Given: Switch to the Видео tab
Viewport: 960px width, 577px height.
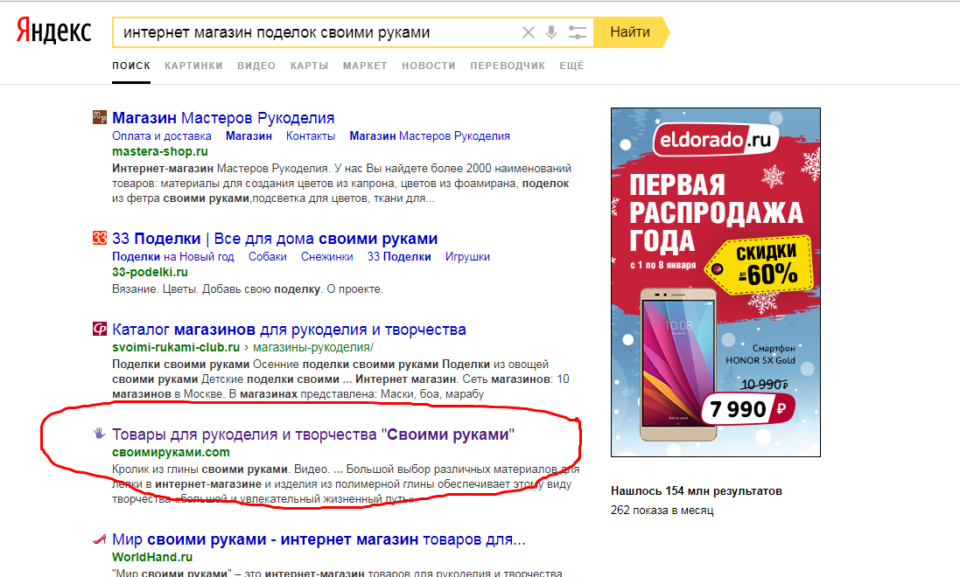Looking at the screenshot, I should click(256, 66).
